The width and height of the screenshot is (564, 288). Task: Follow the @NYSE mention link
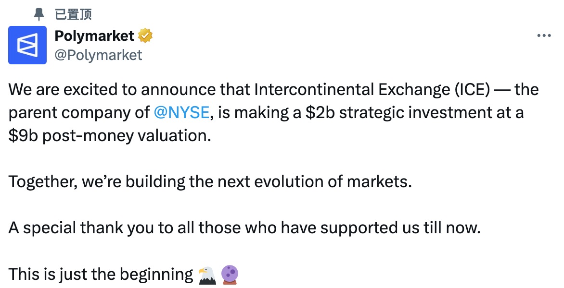point(182,113)
